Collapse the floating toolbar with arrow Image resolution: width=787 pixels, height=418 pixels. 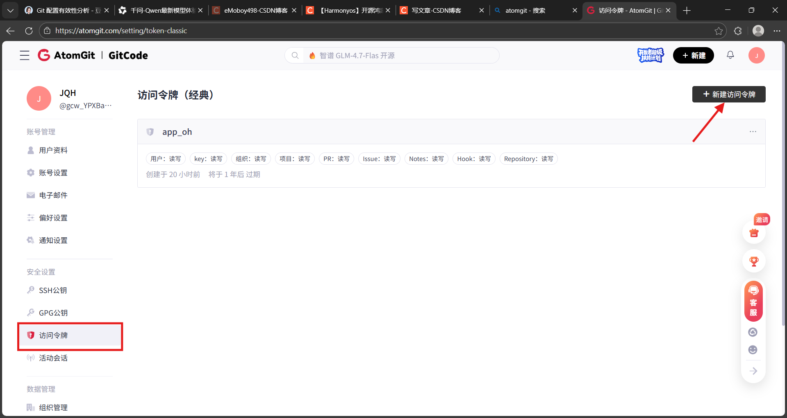[753, 371]
